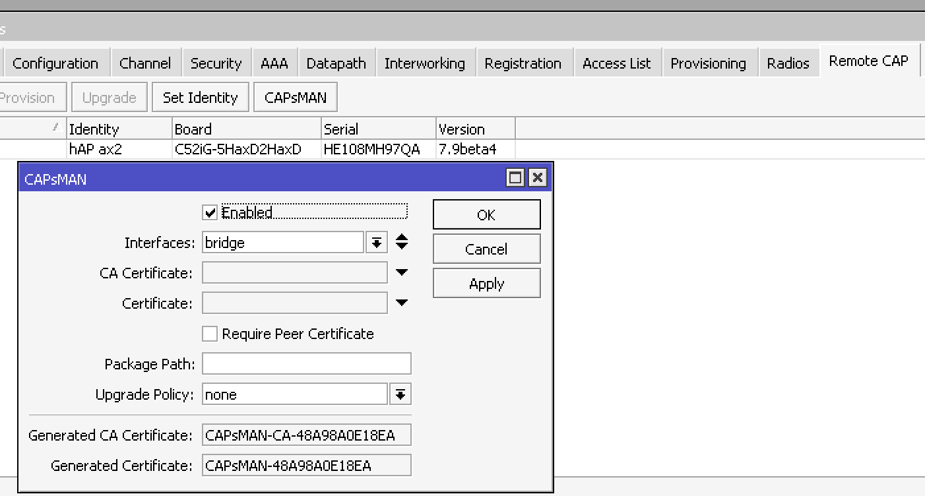Click the CA Certificate input field
The image size is (925, 496).
tap(294, 273)
